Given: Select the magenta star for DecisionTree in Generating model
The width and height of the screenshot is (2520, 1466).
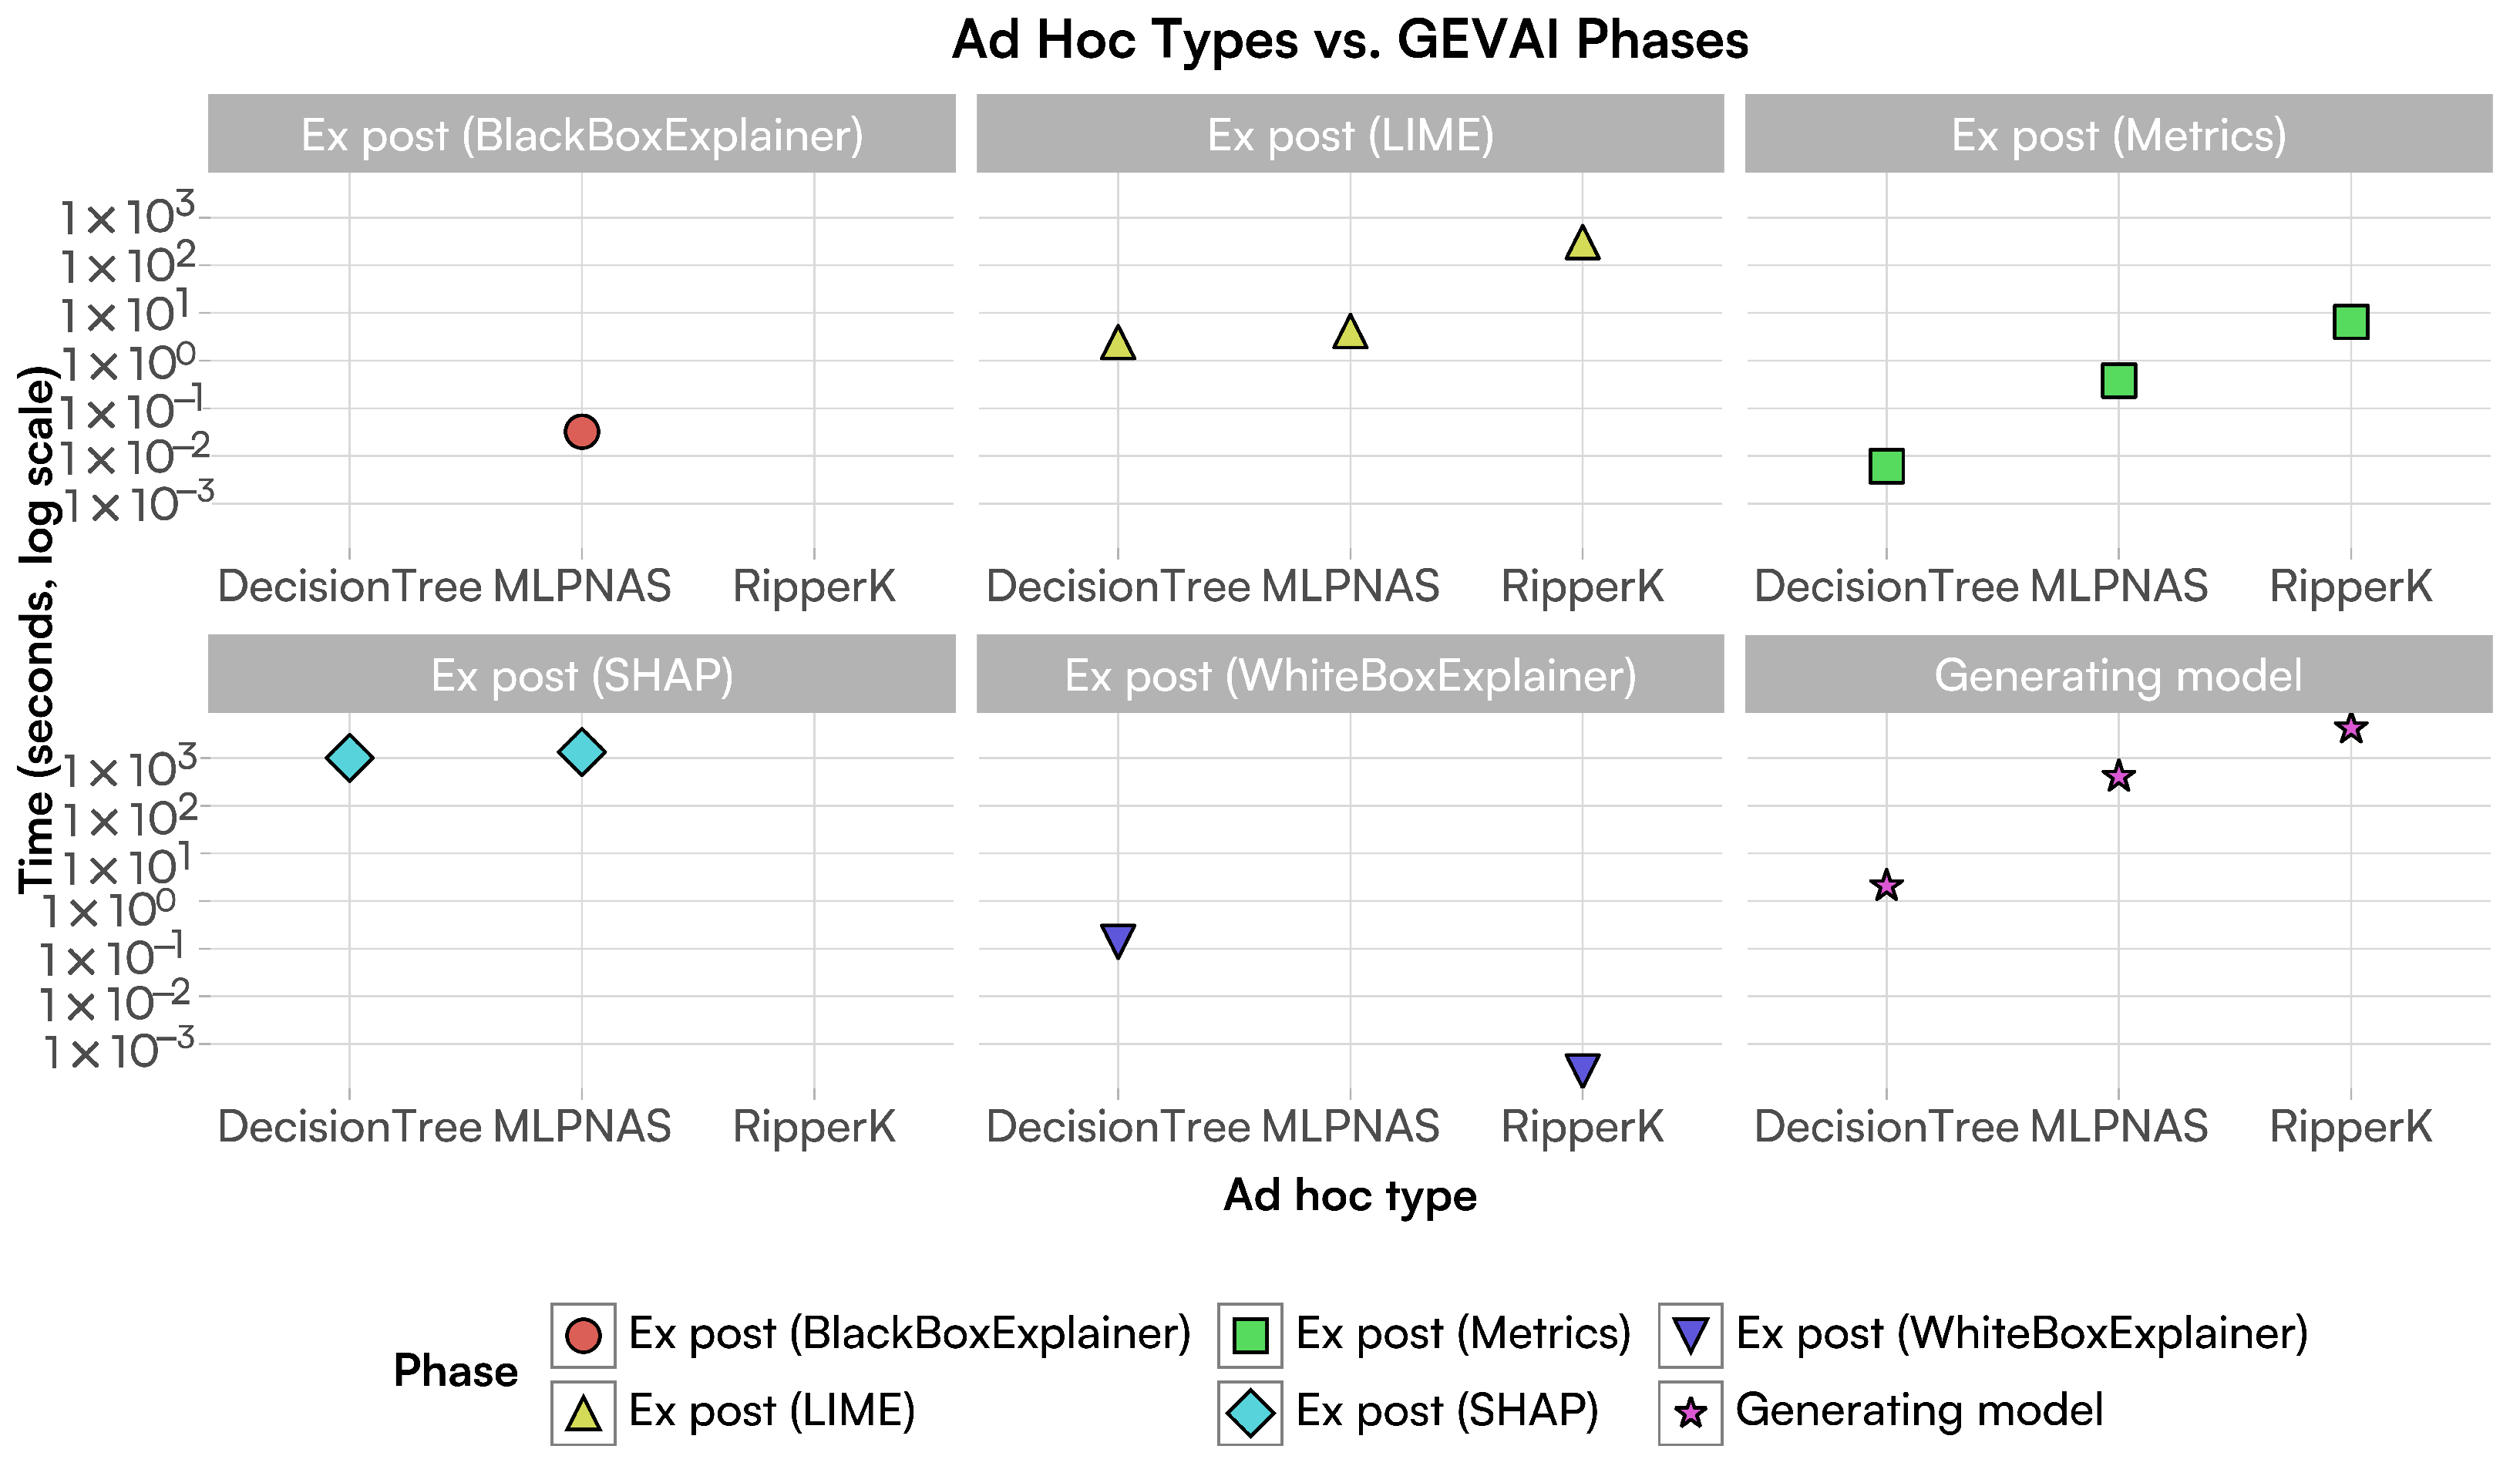Looking at the screenshot, I should pos(1886,885).
